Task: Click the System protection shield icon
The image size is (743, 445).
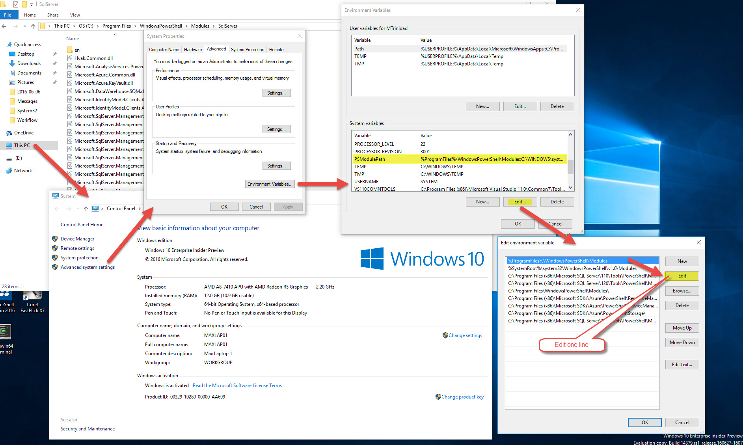Action: (55, 258)
